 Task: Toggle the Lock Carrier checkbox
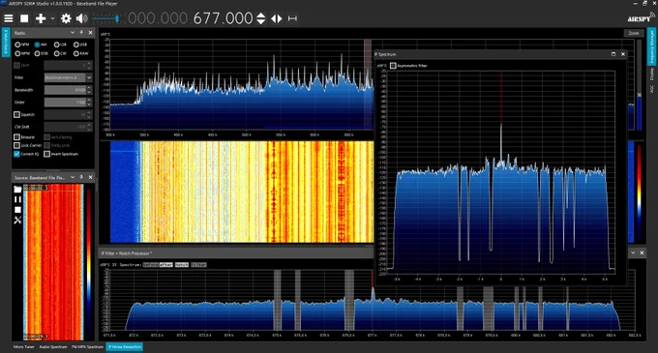pyautogui.click(x=16, y=145)
